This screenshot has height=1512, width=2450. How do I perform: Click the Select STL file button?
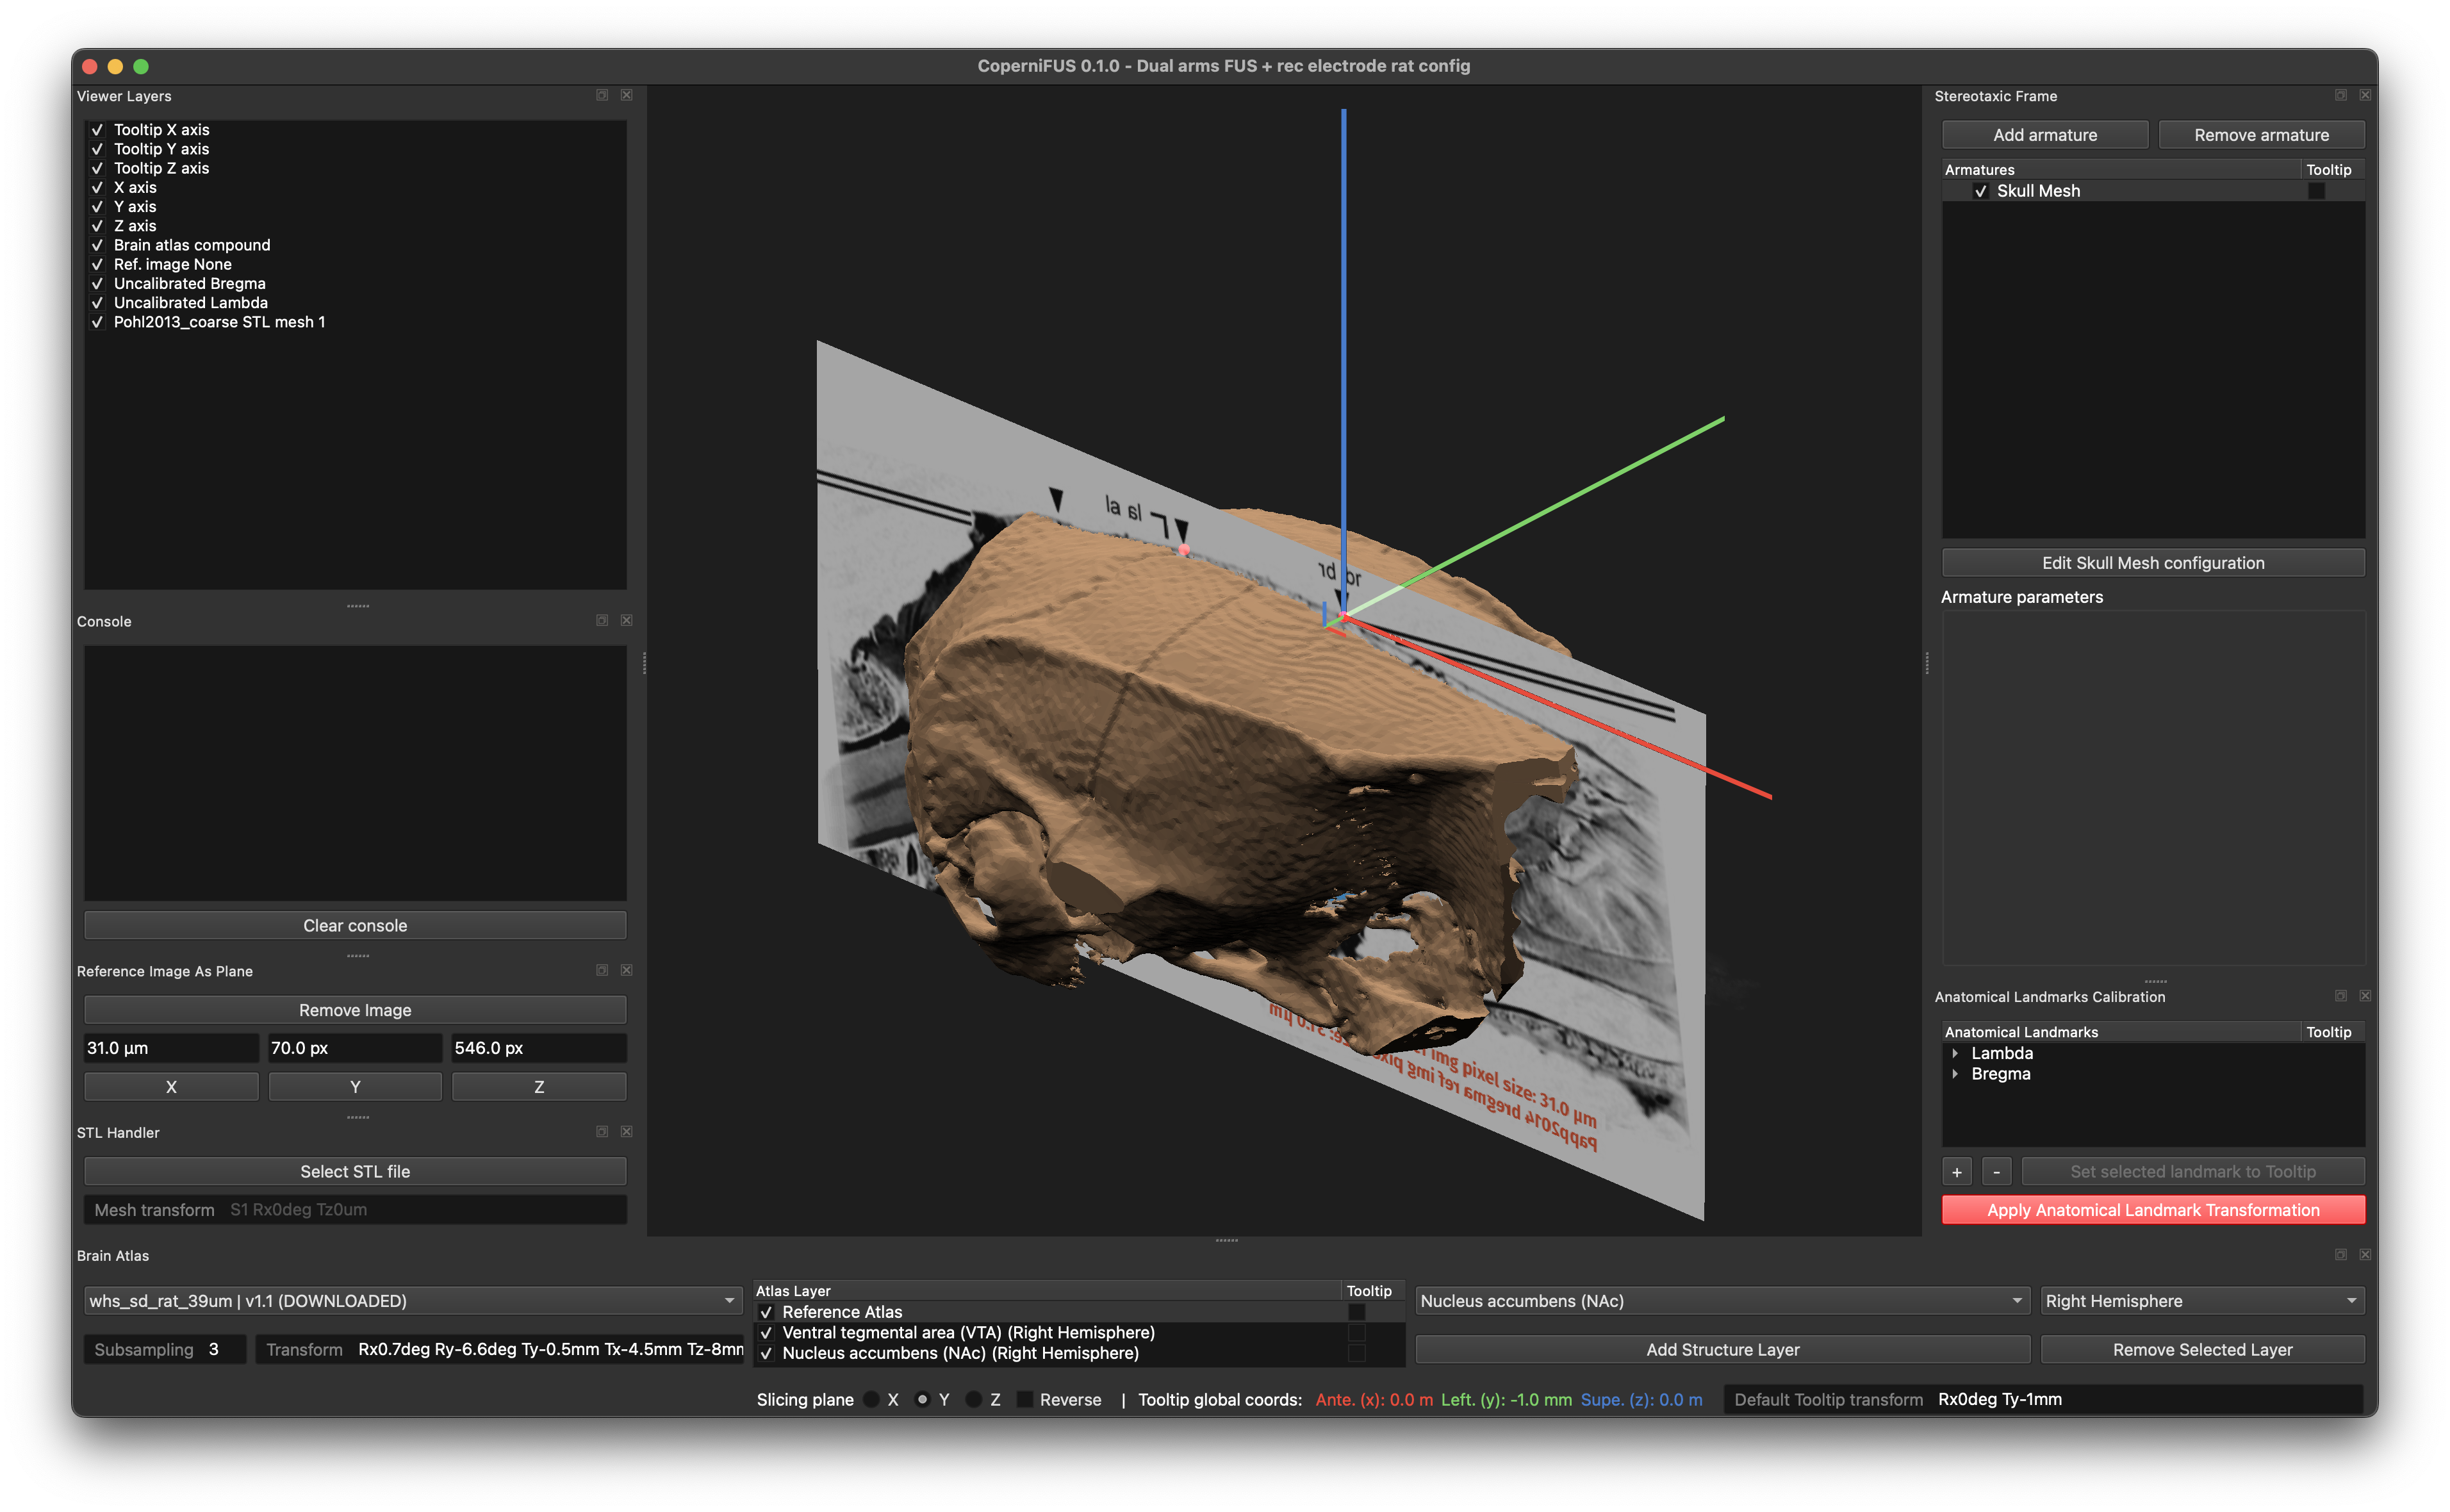[355, 1171]
